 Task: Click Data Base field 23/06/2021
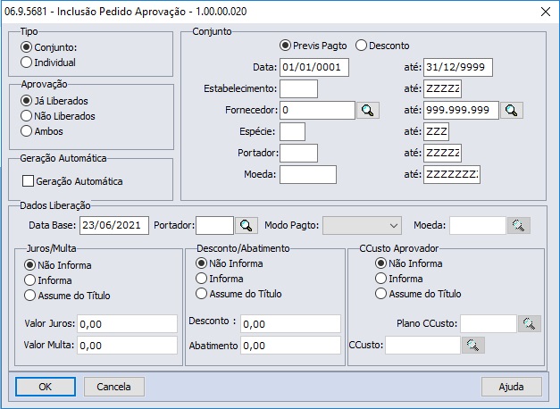point(114,225)
